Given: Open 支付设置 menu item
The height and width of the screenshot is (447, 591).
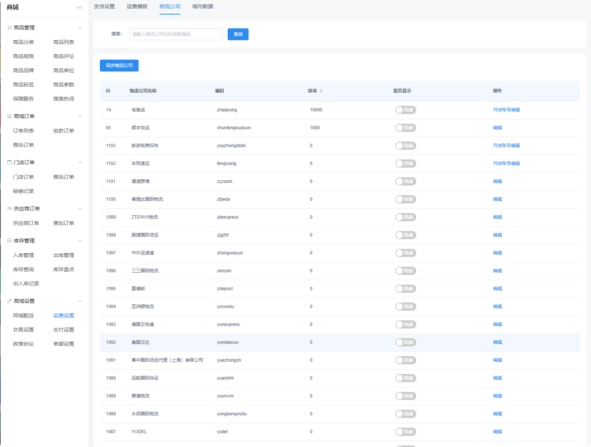Looking at the screenshot, I should 64,330.
